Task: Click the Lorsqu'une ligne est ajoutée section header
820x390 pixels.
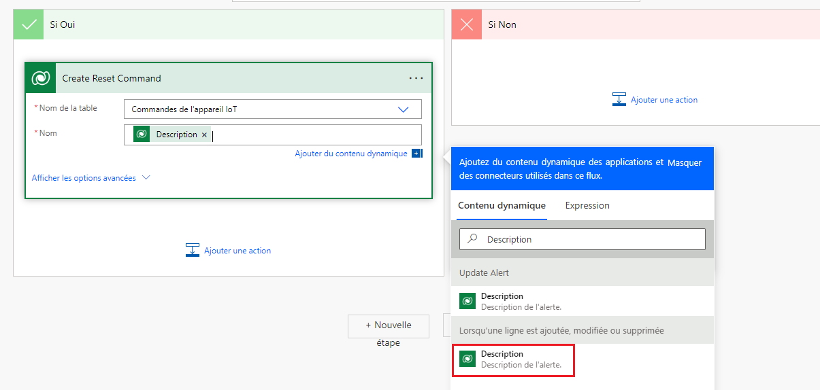Action: (583, 330)
